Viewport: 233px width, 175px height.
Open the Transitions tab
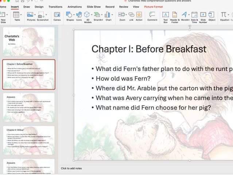55,7
